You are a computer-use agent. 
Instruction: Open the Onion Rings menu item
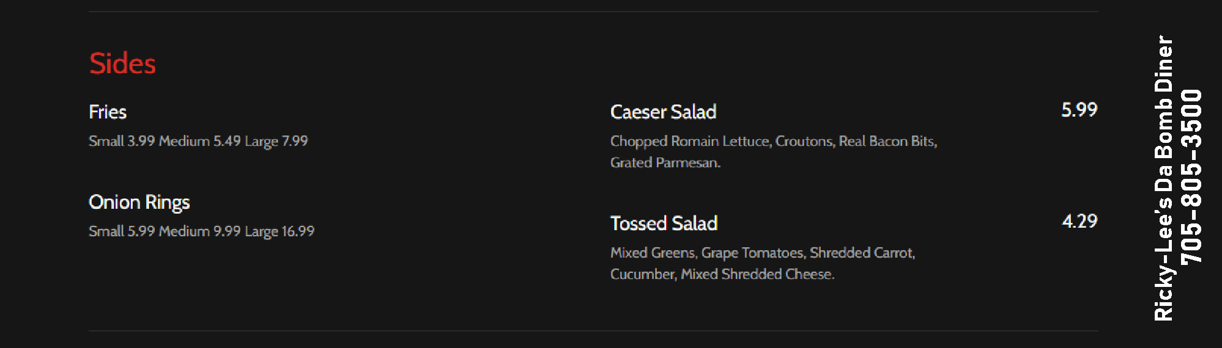pos(139,202)
